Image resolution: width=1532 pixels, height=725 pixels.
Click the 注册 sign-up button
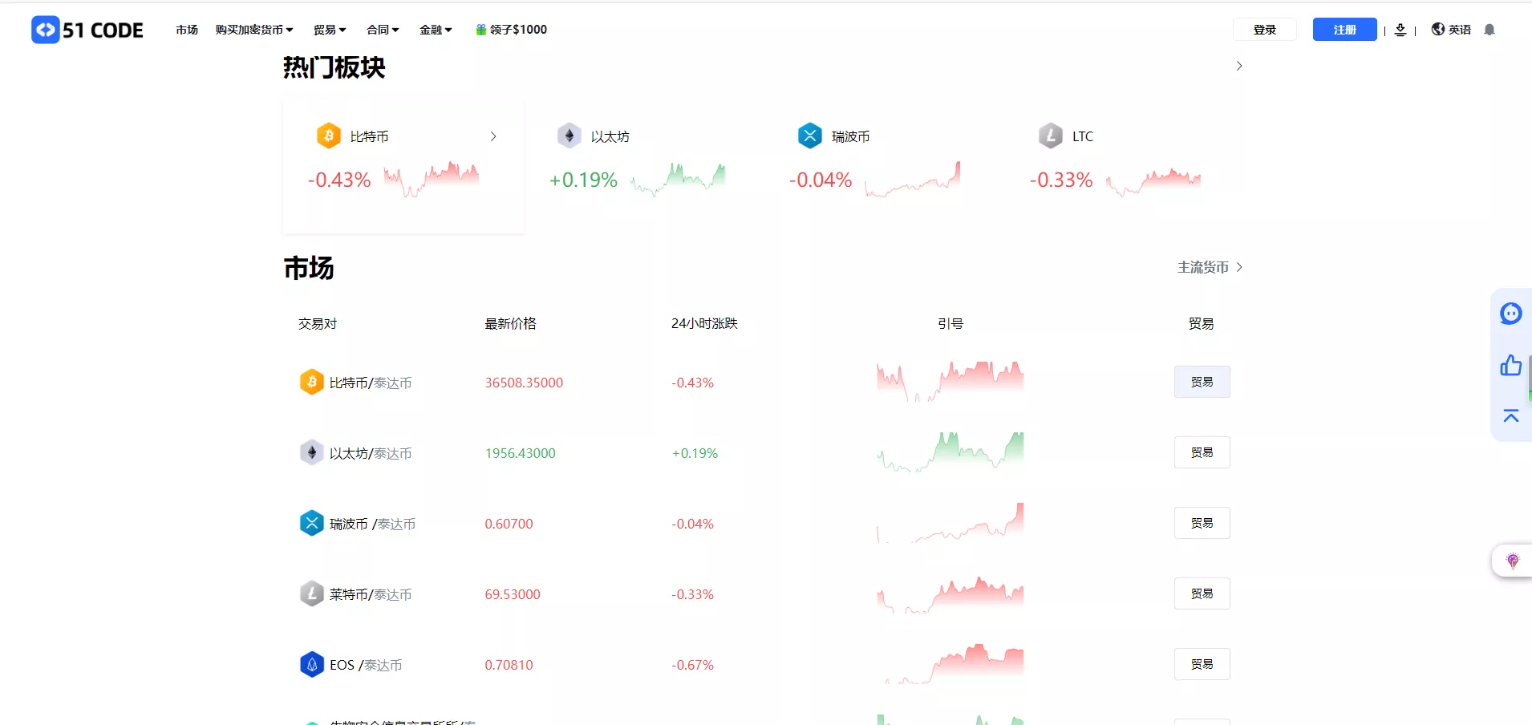(x=1344, y=29)
